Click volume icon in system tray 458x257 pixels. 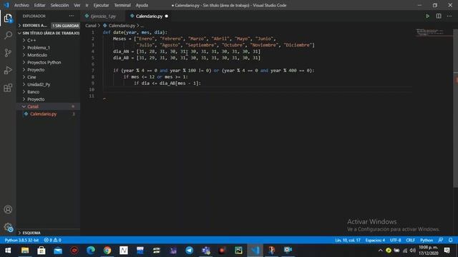coord(413,251)
